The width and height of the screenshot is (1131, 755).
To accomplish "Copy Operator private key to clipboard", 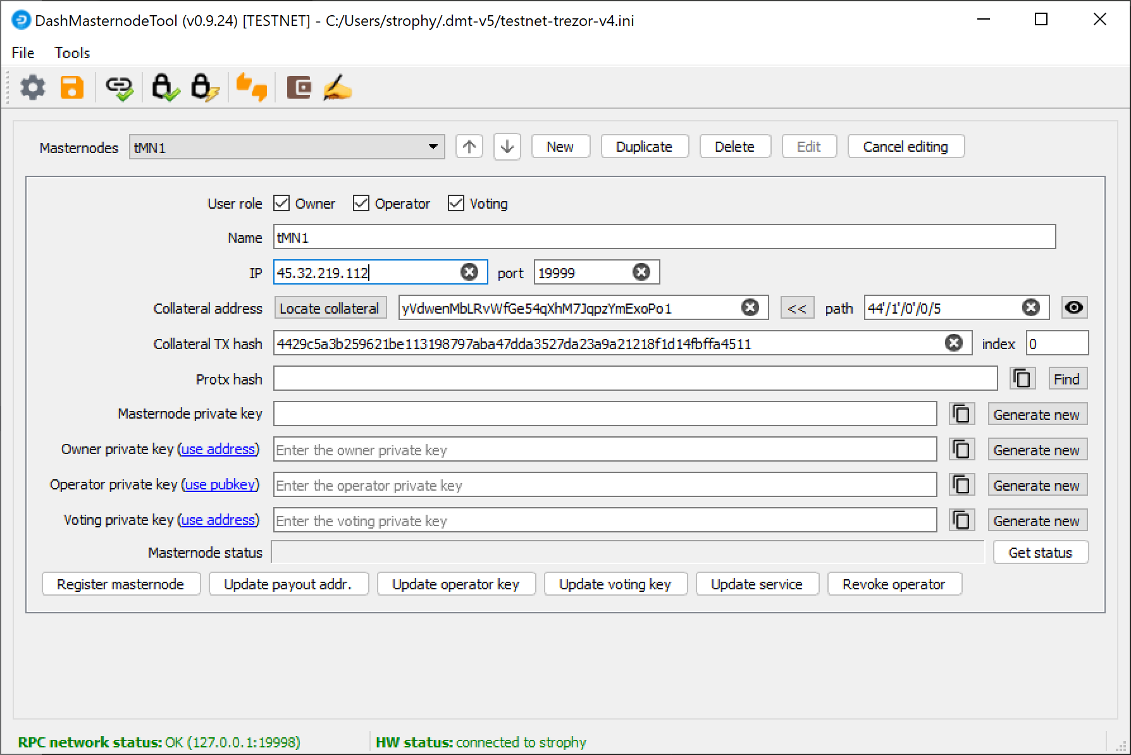I will tap(962, 485).
